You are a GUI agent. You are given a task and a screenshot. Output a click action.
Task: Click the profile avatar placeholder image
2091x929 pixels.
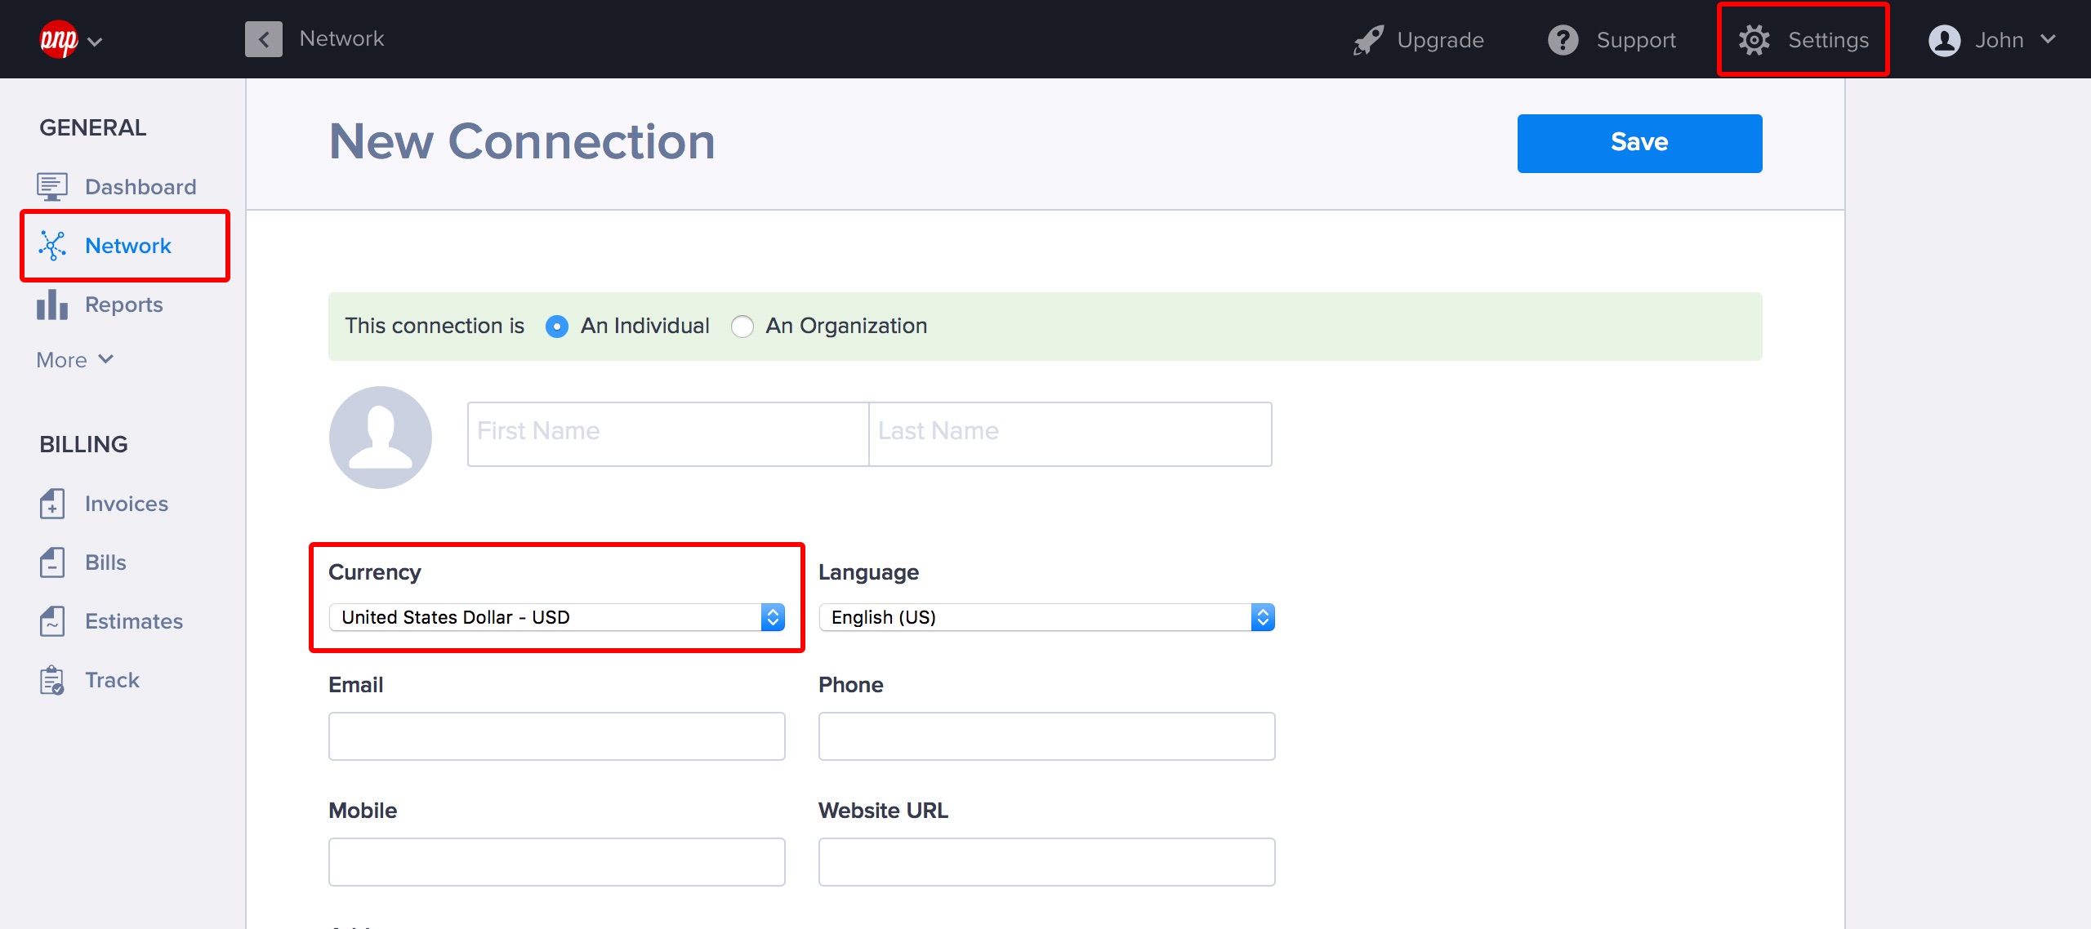[x=381, y=438]
